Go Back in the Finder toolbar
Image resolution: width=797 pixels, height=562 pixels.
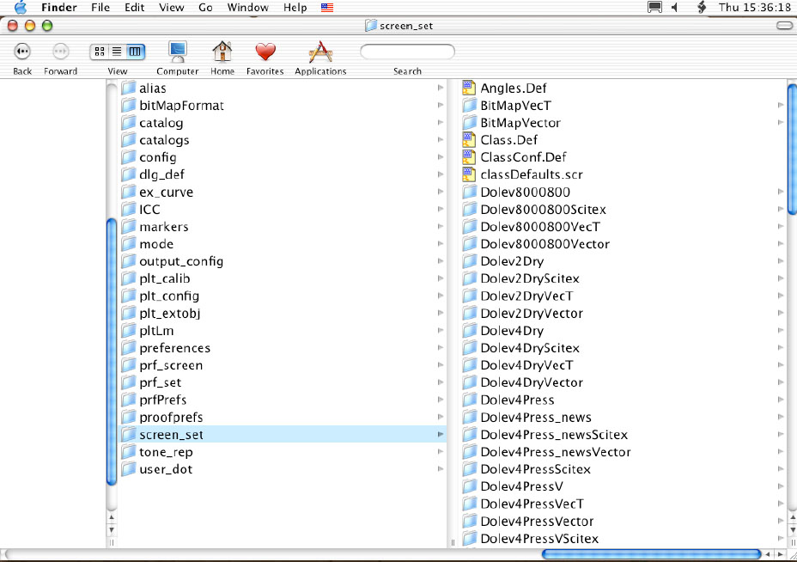pos(22,52)
